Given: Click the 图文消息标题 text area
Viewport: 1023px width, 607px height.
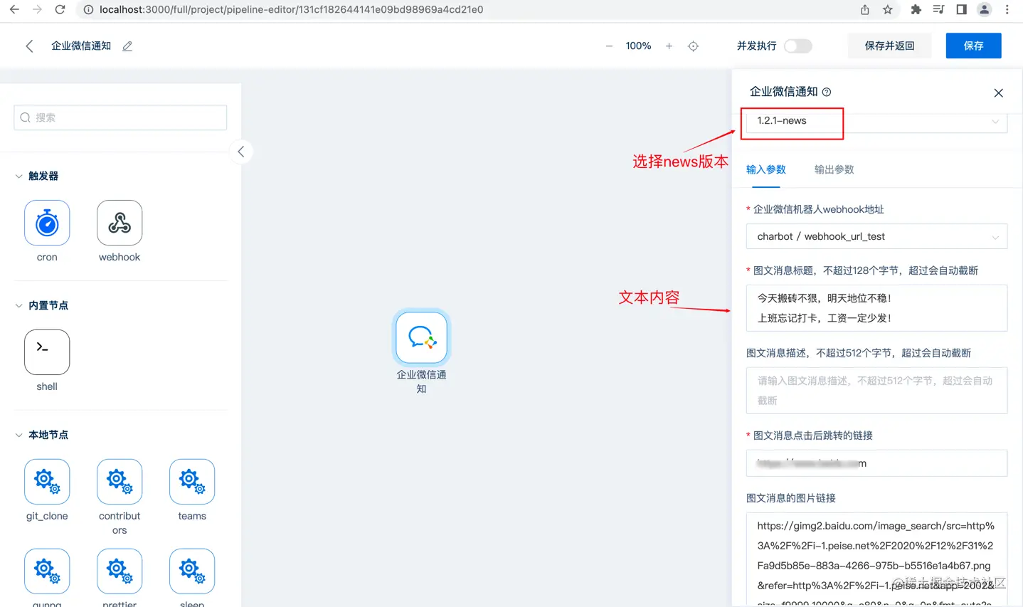Looking at the screenshot, I should point(876,308).
